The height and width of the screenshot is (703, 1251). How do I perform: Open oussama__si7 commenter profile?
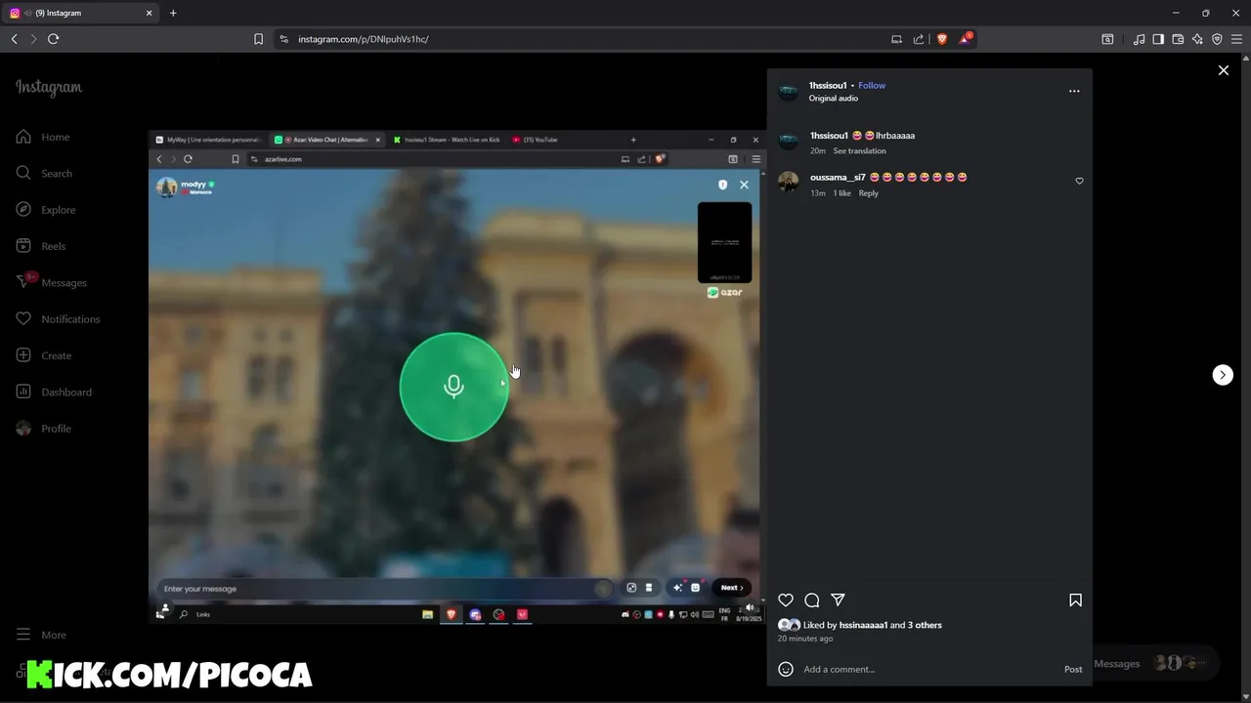click(x=838, y=178)
